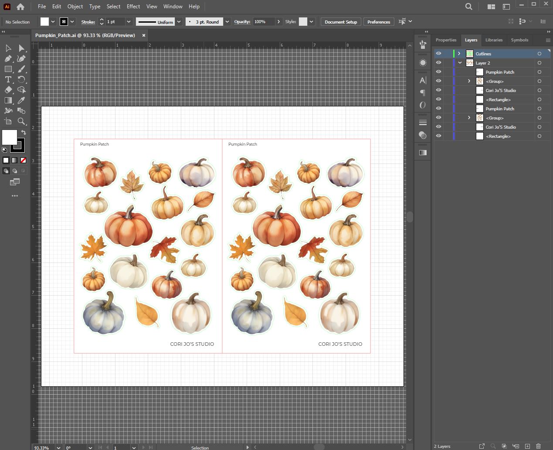Select the Selection tool arrow
553x450 pixels.
tap(8, 48)
